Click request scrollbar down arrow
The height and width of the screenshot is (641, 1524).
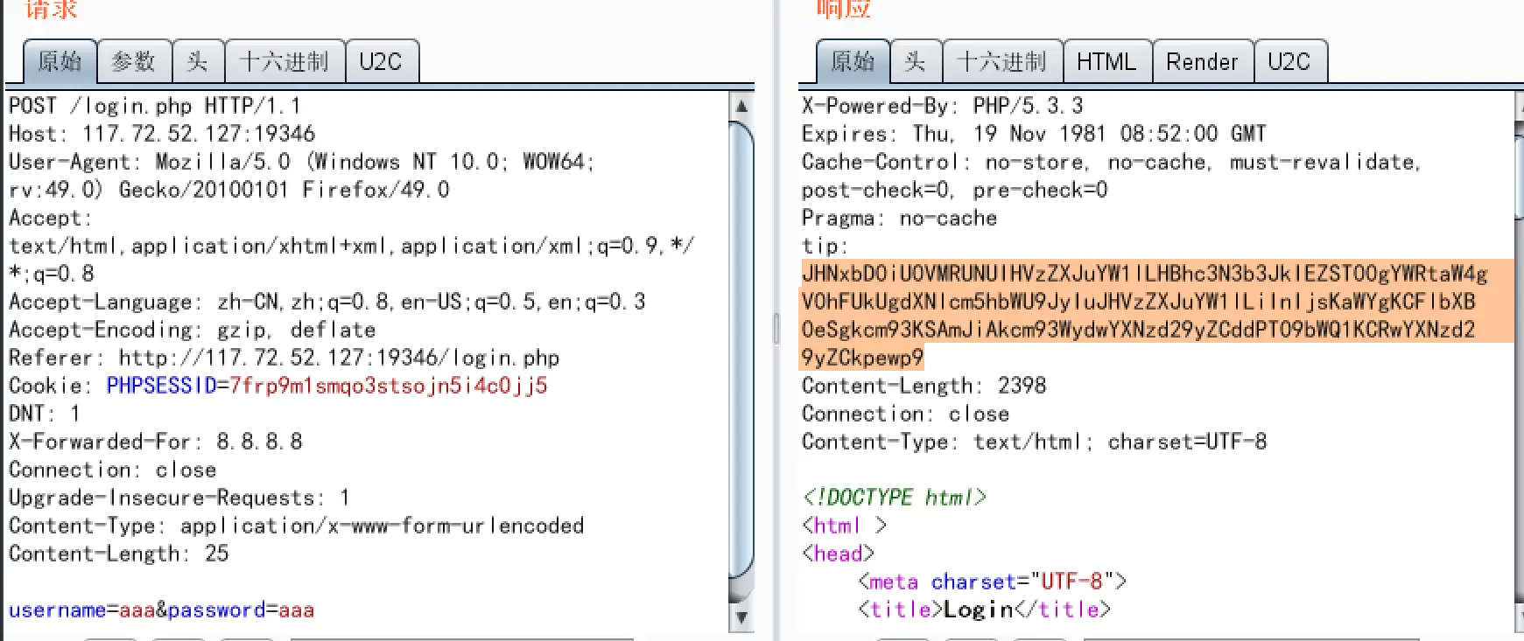tap(741, 617)
